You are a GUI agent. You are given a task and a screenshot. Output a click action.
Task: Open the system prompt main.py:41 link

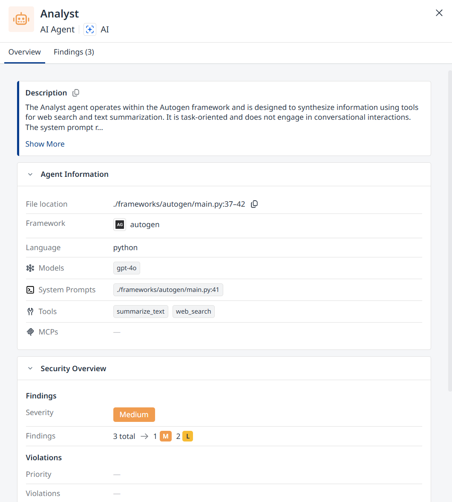pos(168,290)
